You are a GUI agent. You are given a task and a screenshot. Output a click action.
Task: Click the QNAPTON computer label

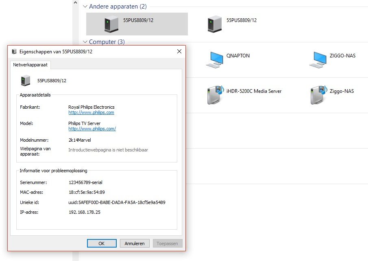238,56
